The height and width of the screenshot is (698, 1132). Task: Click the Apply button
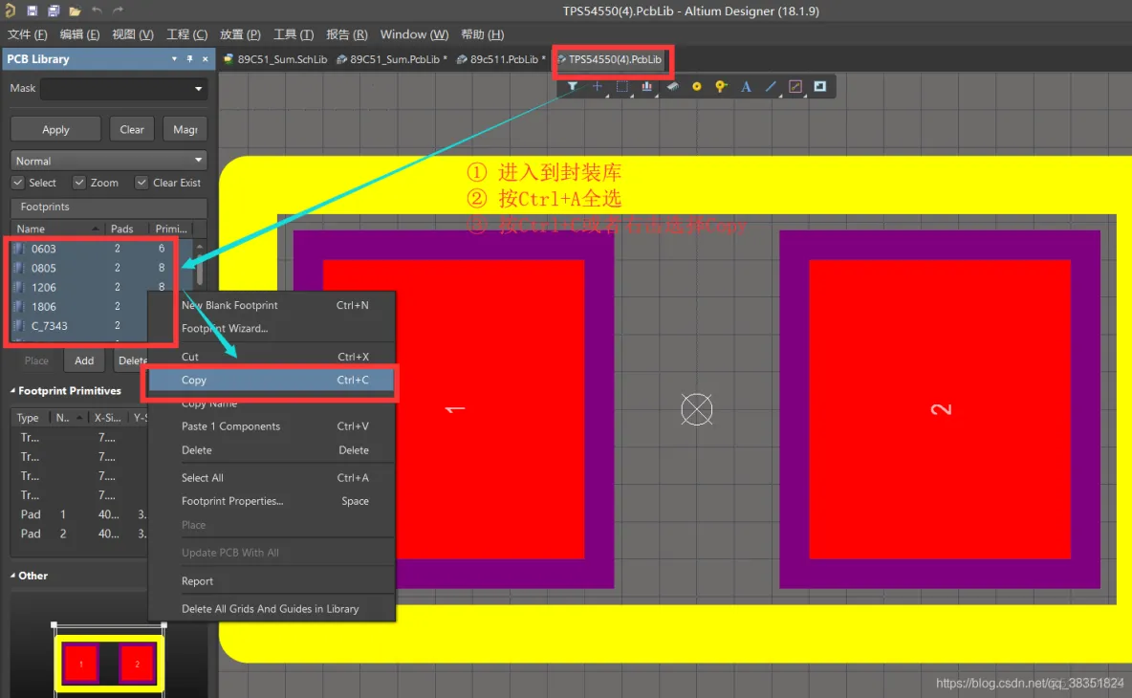coord(55,129)
